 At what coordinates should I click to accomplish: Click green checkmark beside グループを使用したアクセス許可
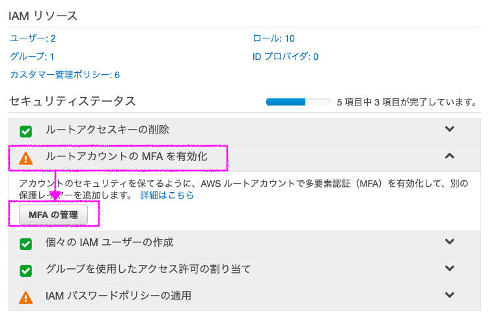26,271
